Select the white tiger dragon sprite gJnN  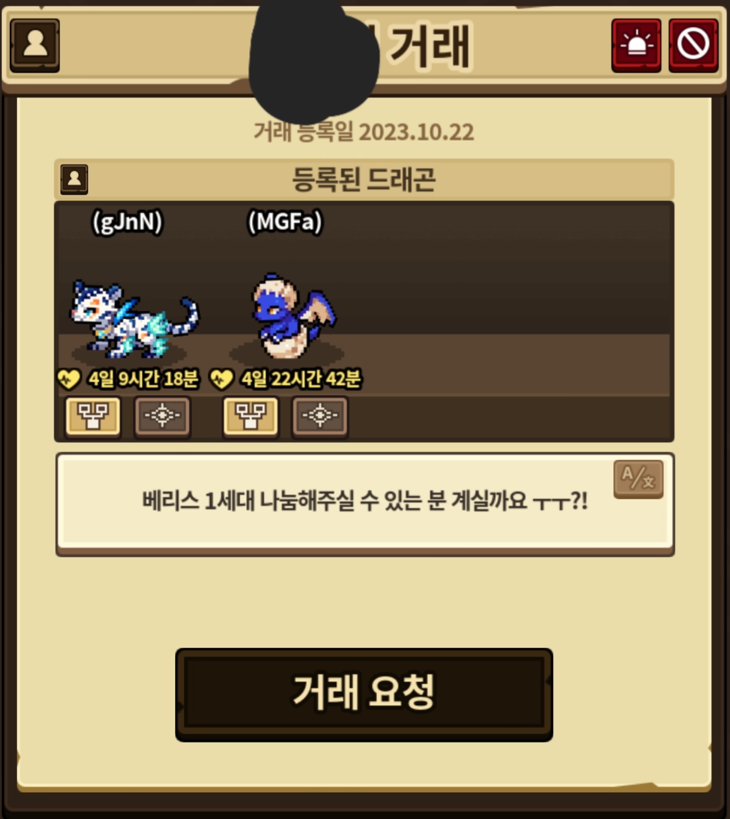pyautogui.click(x=134, y=318)
